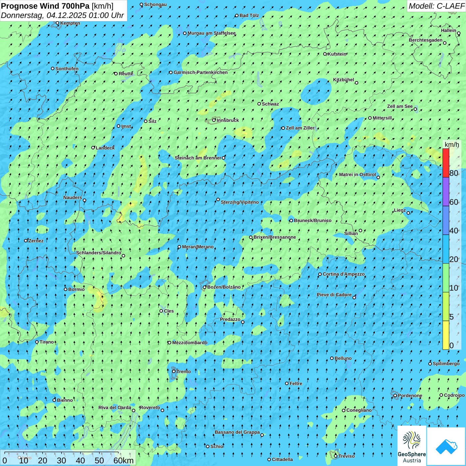The height and width of the screenshot is (466, 466).
Task: Click the GeoSphere Austria logo
Action: (x=412, y=445)
